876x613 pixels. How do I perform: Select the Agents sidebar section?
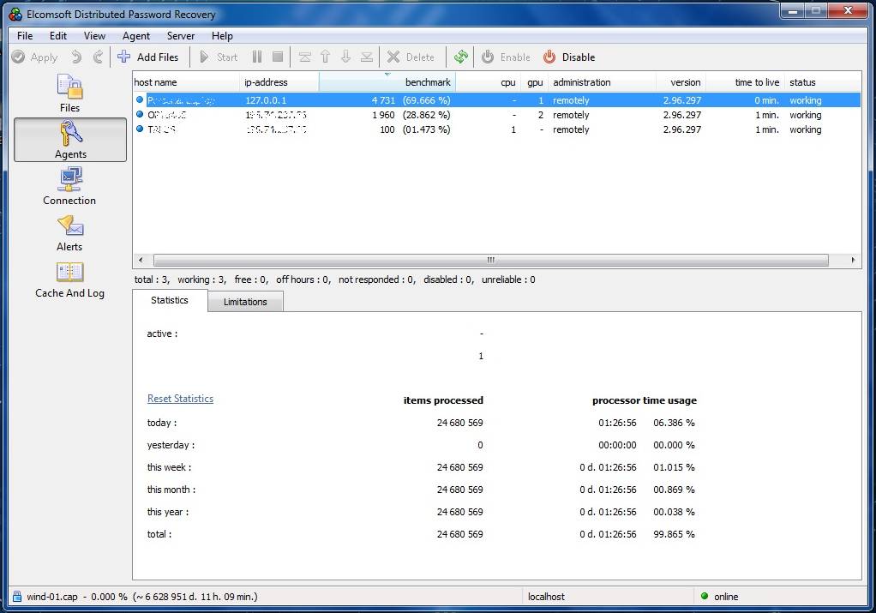click(70, 140)
